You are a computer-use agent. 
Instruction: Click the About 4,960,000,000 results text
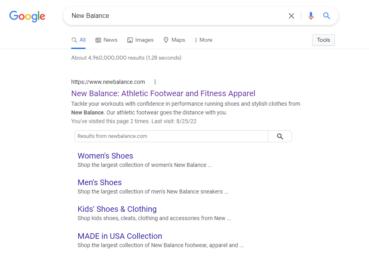[126, 58]
